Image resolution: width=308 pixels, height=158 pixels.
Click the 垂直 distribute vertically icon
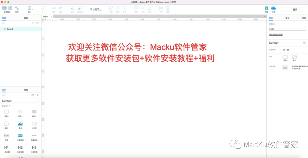pyautogui.click(x=168, y=8)
